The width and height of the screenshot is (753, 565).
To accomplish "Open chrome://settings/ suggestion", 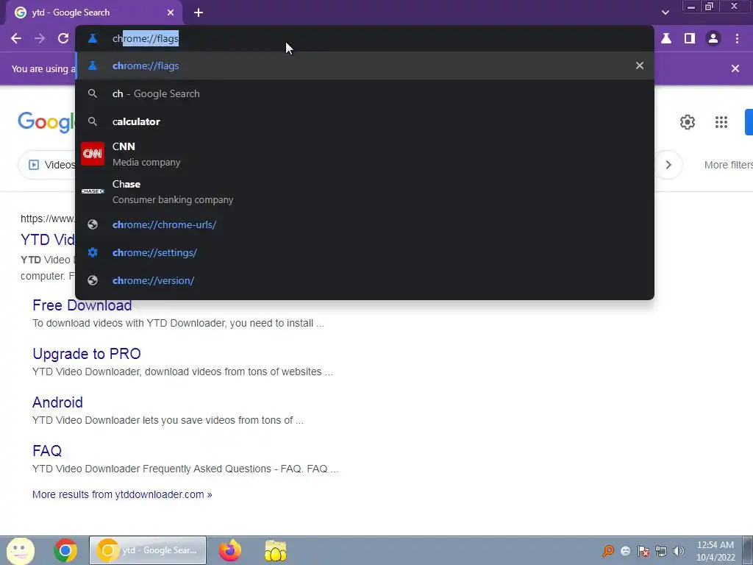I will [x=365, y=252].
